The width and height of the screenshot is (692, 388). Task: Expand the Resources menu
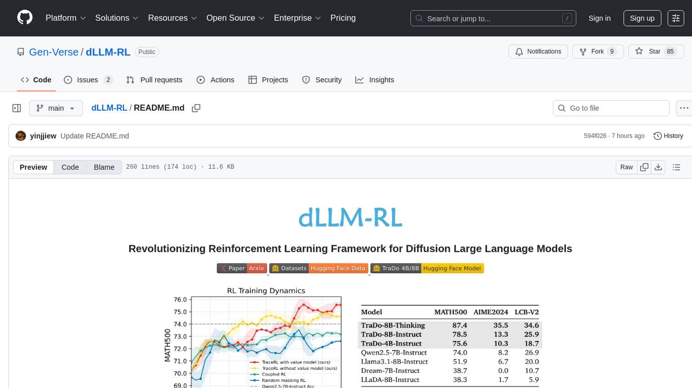(x=172, y=18)
